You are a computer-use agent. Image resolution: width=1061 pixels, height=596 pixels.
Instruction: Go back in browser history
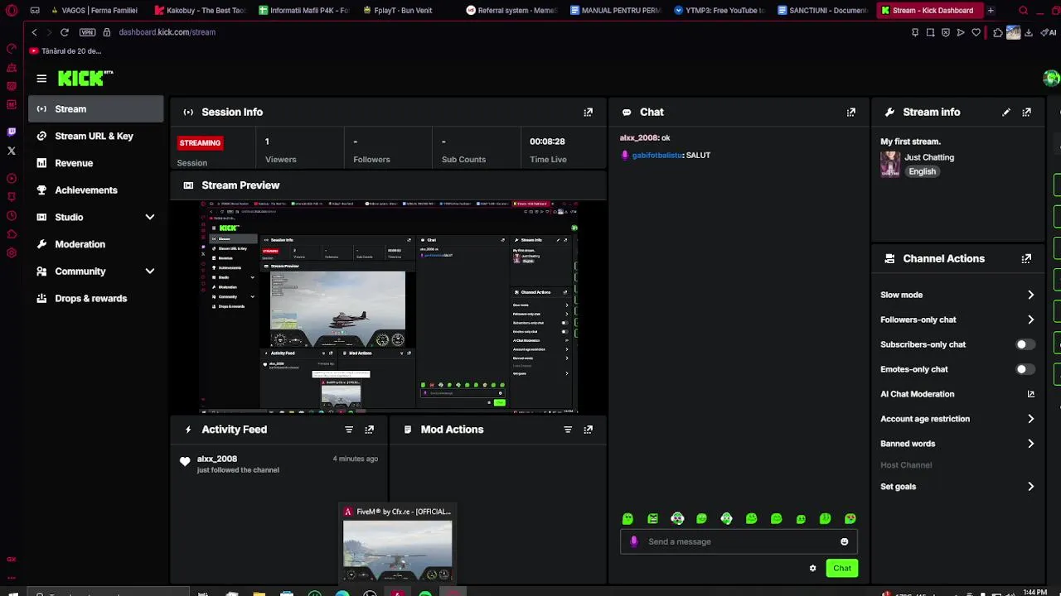click(34, 32)
